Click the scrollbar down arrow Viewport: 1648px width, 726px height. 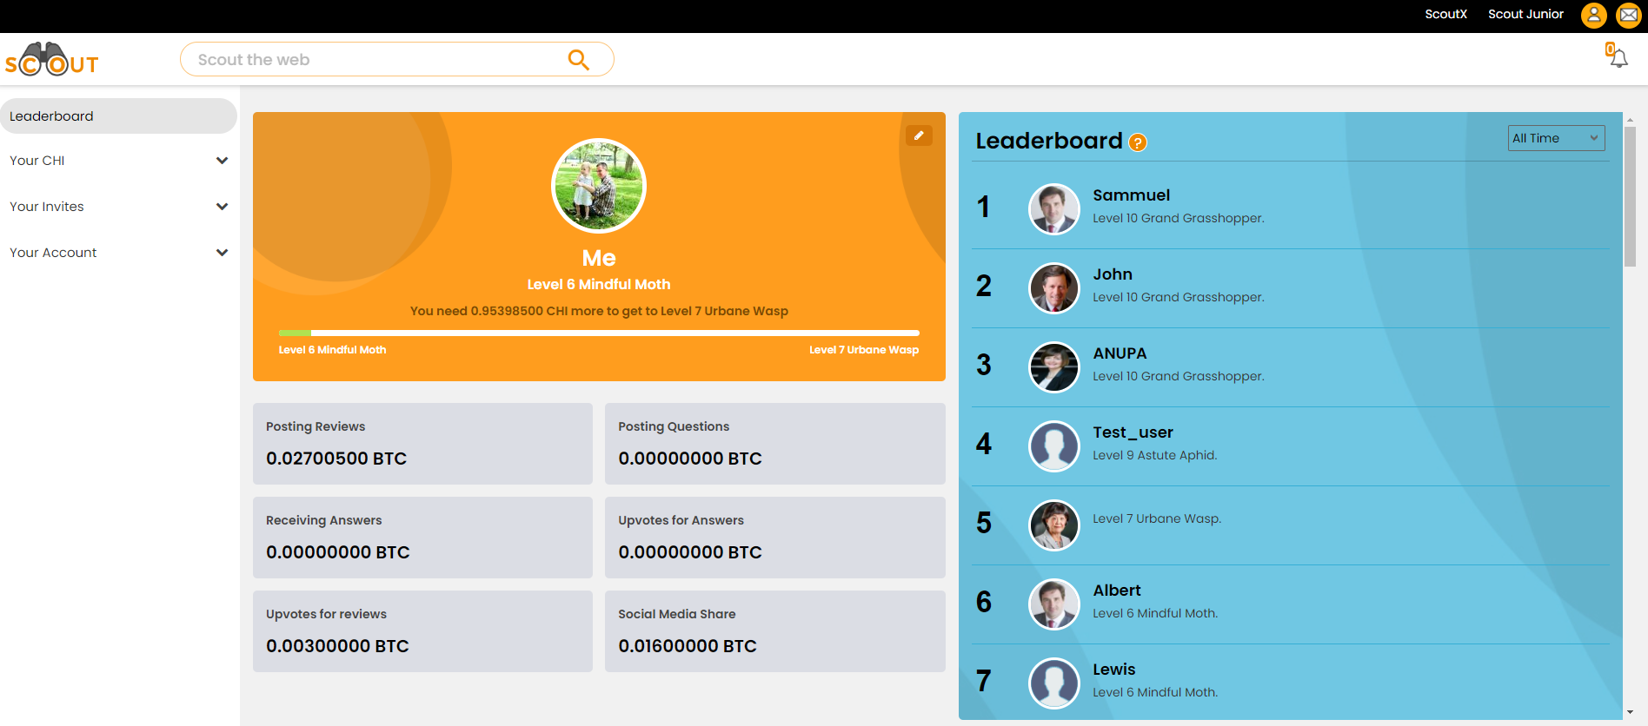pos(1630,712)
